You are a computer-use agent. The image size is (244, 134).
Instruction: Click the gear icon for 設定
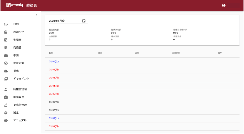pos(6,113)
